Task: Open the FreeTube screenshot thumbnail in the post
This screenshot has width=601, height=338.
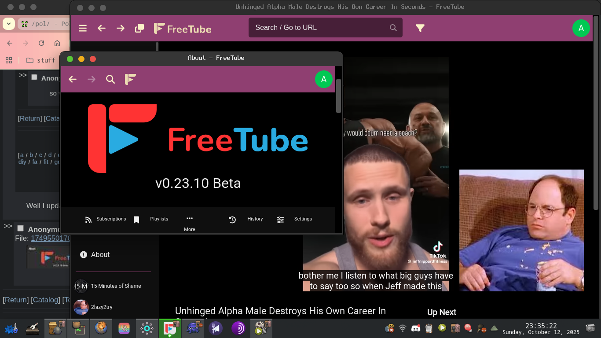Action: (48, 257)
